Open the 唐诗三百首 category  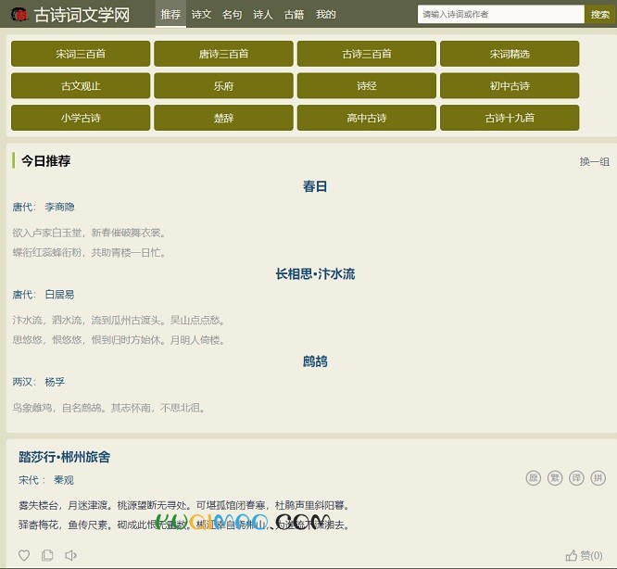pos(223,54)
